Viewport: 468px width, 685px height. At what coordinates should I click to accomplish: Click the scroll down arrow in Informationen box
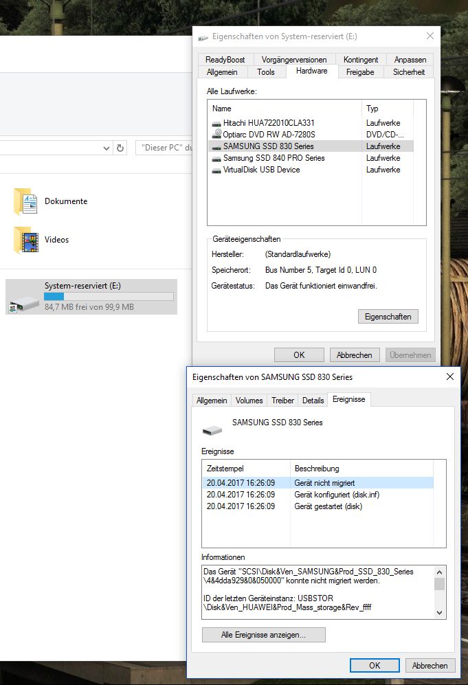tap(440, 613)
